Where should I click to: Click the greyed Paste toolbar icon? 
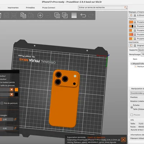click(31, 15)
